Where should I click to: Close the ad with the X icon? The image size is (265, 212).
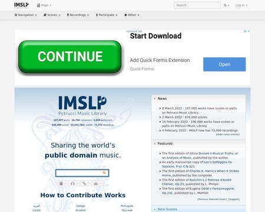pyautogui.click(x=249, y=31)
